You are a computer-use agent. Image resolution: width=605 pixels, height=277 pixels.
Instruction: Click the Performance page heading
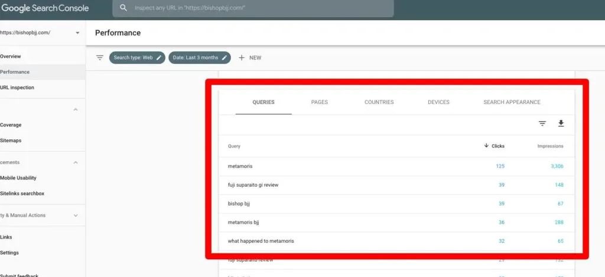point(118,33)
